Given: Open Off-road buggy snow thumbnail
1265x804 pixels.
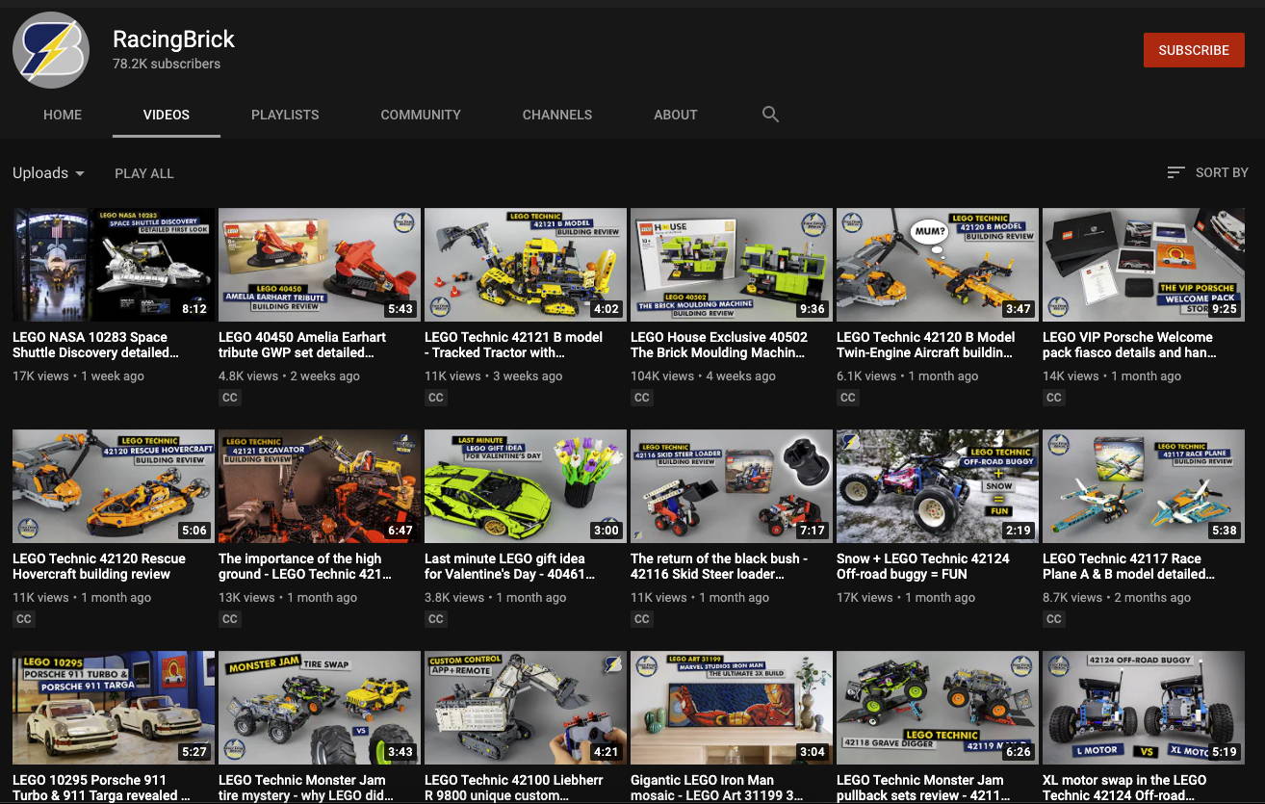Looking at the screenshot, I should point(938,486).
